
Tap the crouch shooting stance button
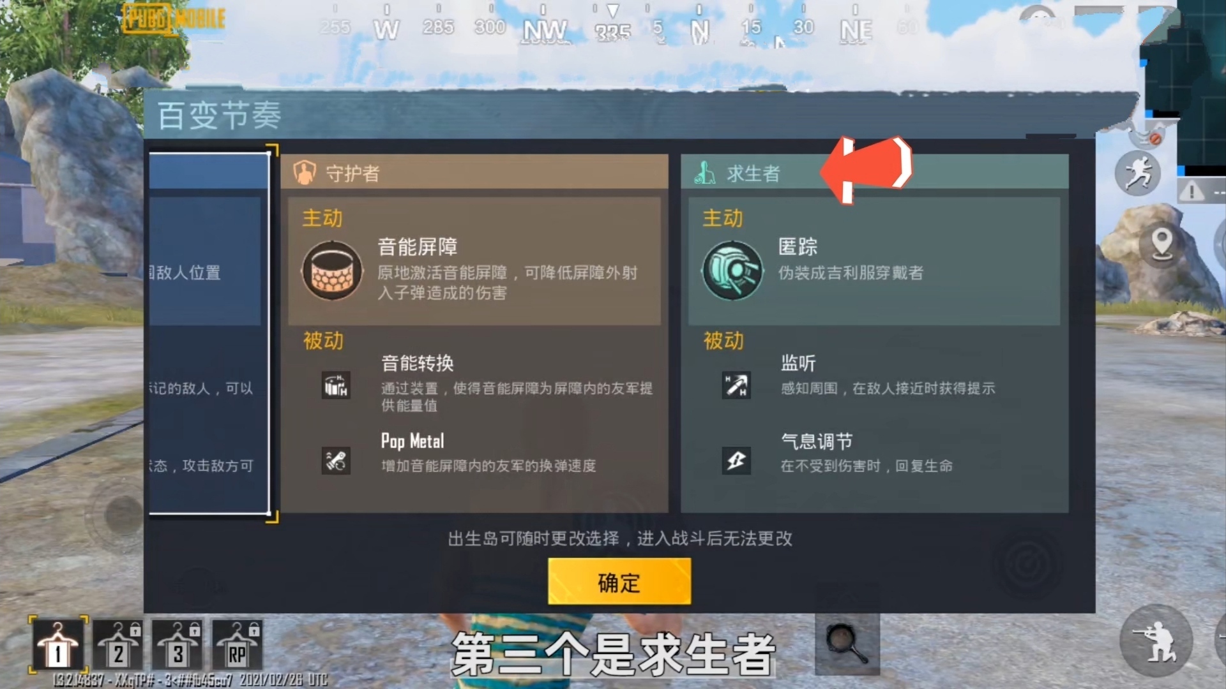(1157, 641)
